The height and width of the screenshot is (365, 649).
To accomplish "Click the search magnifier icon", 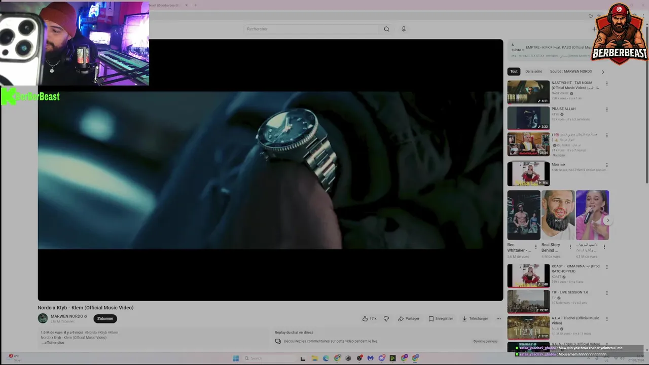I will pos(386,29).
